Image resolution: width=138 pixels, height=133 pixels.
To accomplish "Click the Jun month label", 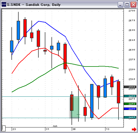I will pos(55,126).
